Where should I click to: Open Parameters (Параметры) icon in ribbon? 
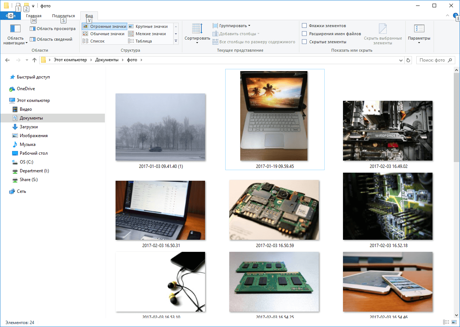(419, 29)
